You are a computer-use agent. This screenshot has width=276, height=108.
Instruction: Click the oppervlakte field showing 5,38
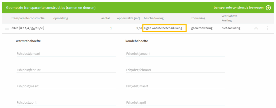coord(129,28)
